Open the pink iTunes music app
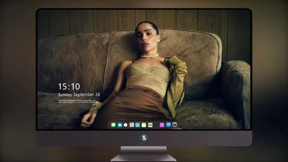This screenshot has width=288, height=162. click(162, 125)
